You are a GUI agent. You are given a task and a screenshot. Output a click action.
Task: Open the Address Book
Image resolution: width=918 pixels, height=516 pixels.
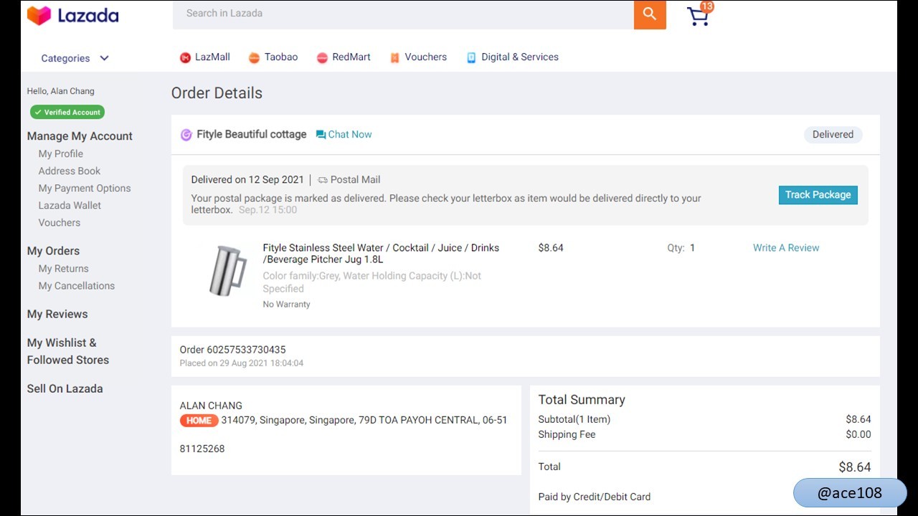pyautogui.click(x=70, y=171)
